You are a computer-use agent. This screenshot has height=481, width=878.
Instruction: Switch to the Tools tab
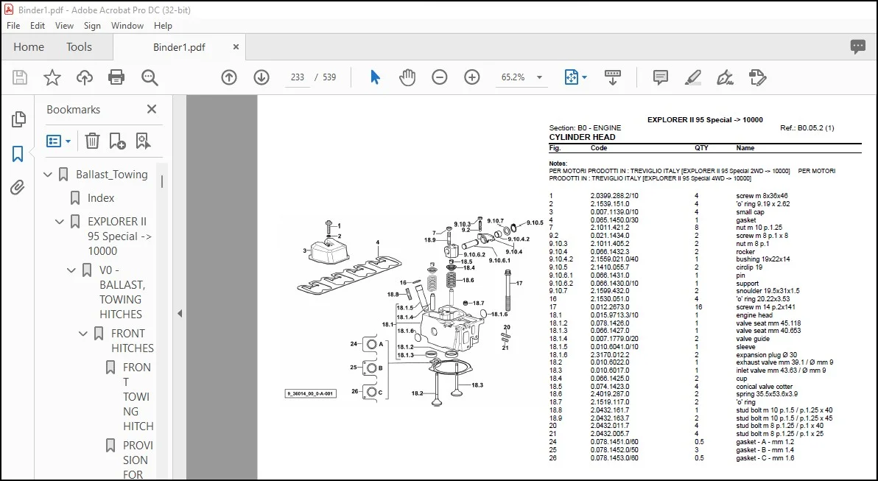point(79,47)
